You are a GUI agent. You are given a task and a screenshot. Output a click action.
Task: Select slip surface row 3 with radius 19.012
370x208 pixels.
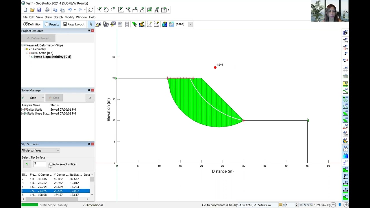tap(55, 183)
